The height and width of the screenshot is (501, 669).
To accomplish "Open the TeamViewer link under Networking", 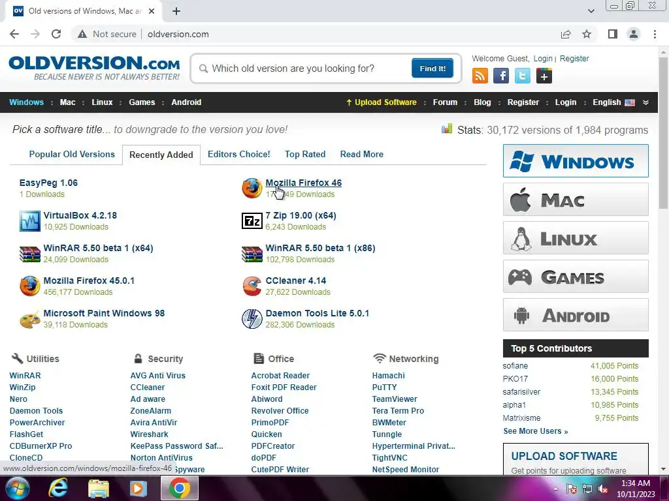I will pos(395,399).
